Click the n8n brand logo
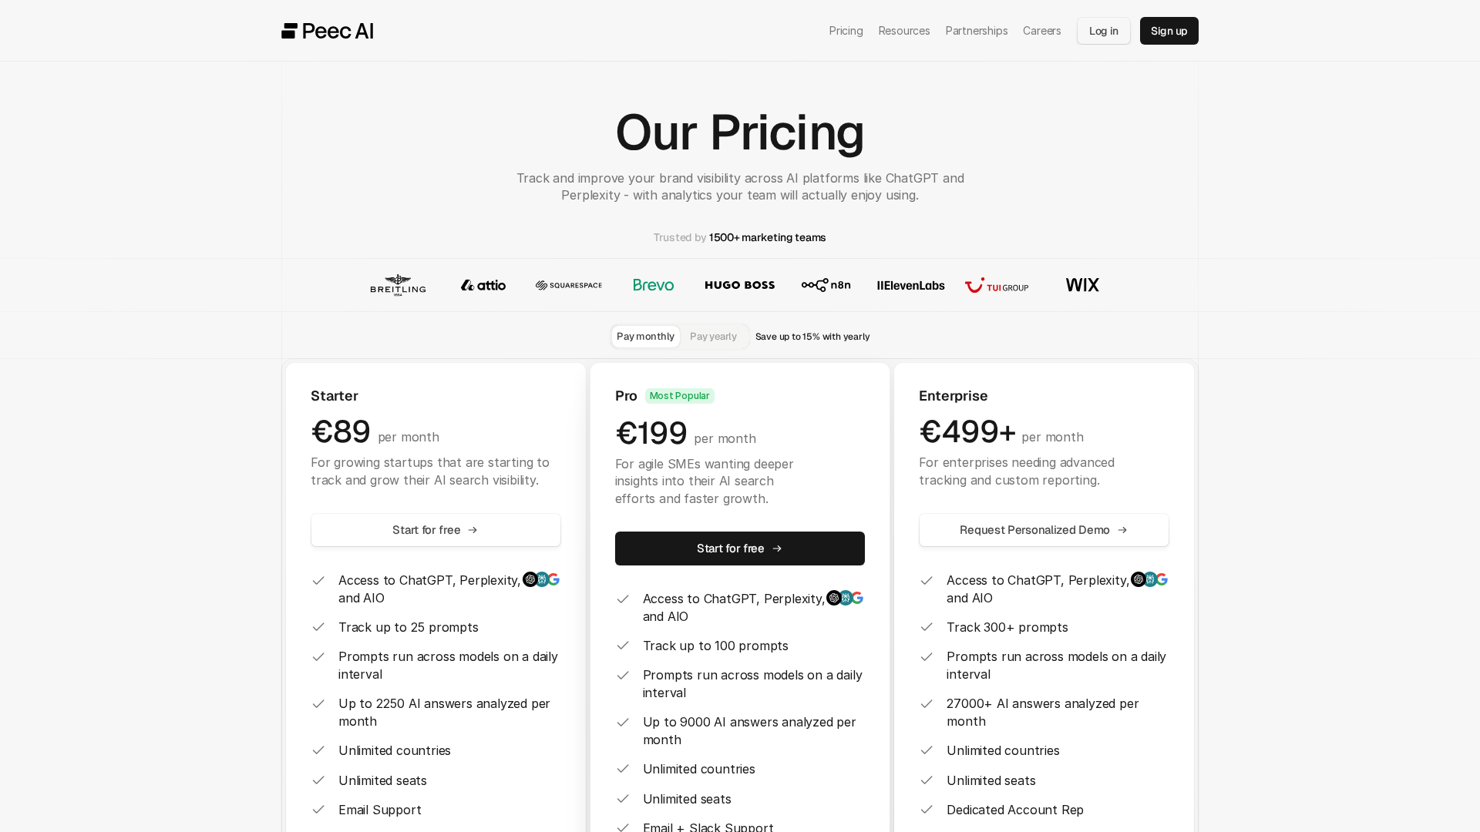Screen dimensions: 1480x832 (826, 285)
